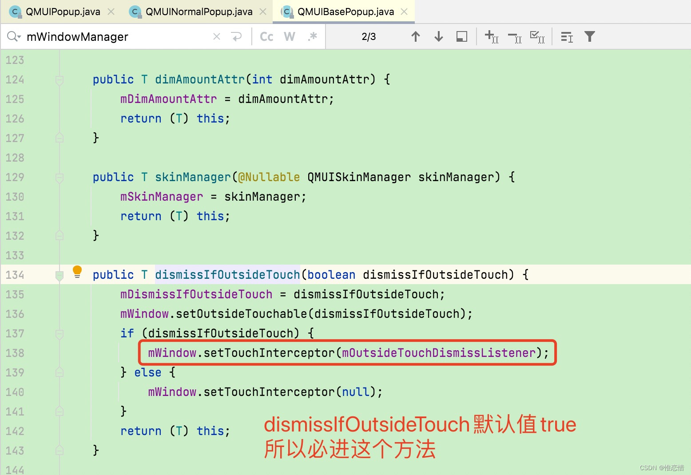
Task: Click mDimAmountAttr field at line 125
Action: point(168,99)
